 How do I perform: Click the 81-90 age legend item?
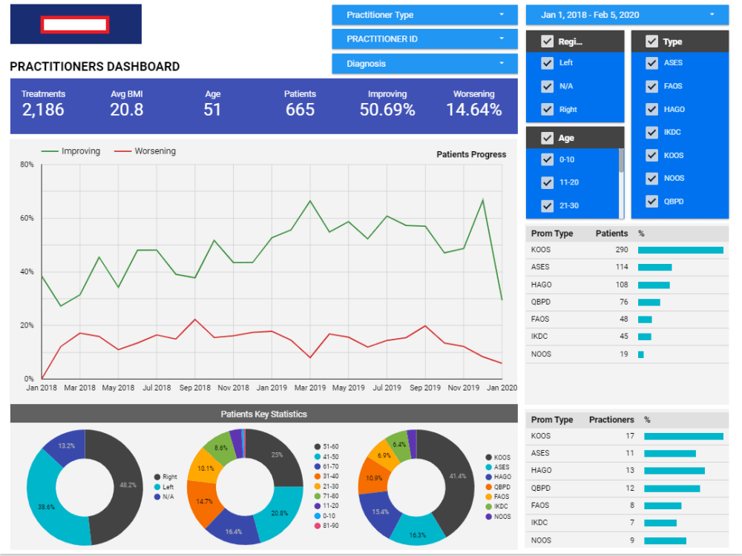click(x=326, y=526)
